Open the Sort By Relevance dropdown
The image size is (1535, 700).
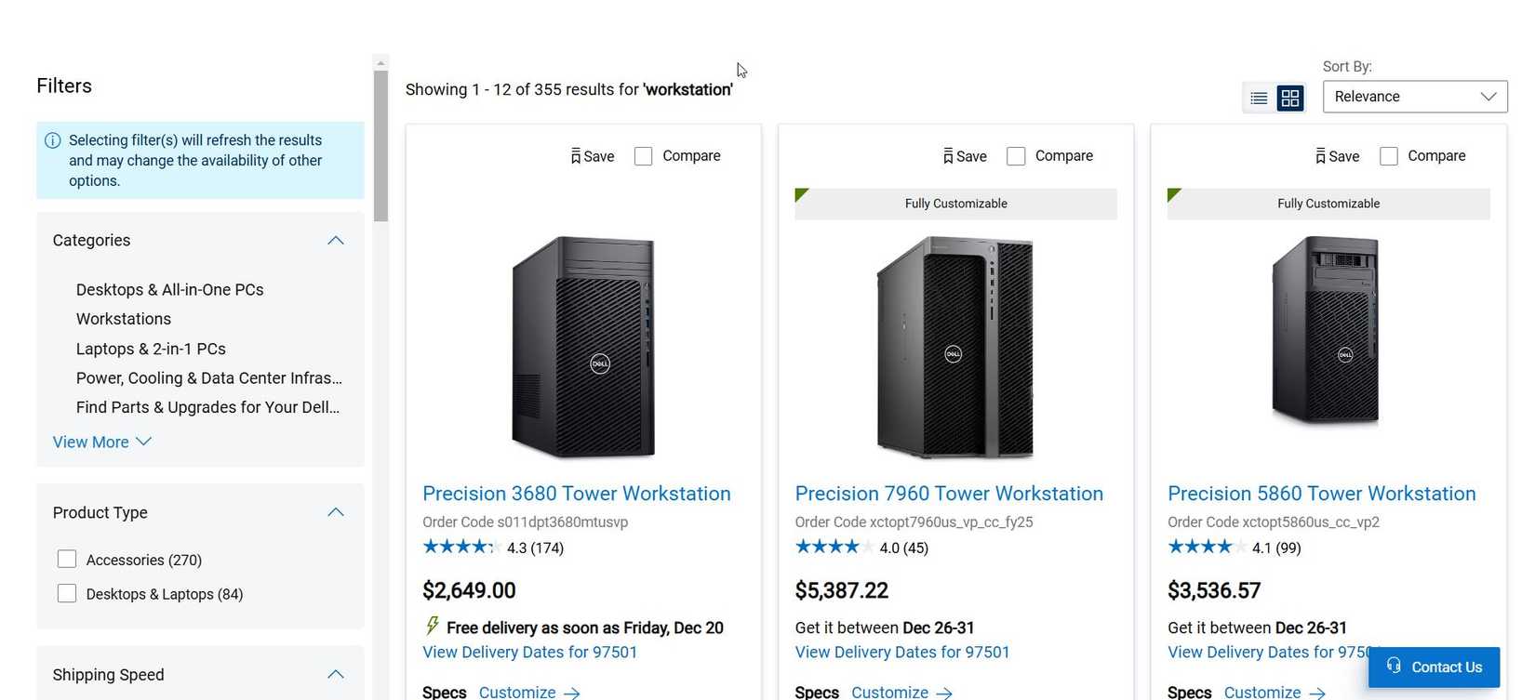(x=1414, y=96)
